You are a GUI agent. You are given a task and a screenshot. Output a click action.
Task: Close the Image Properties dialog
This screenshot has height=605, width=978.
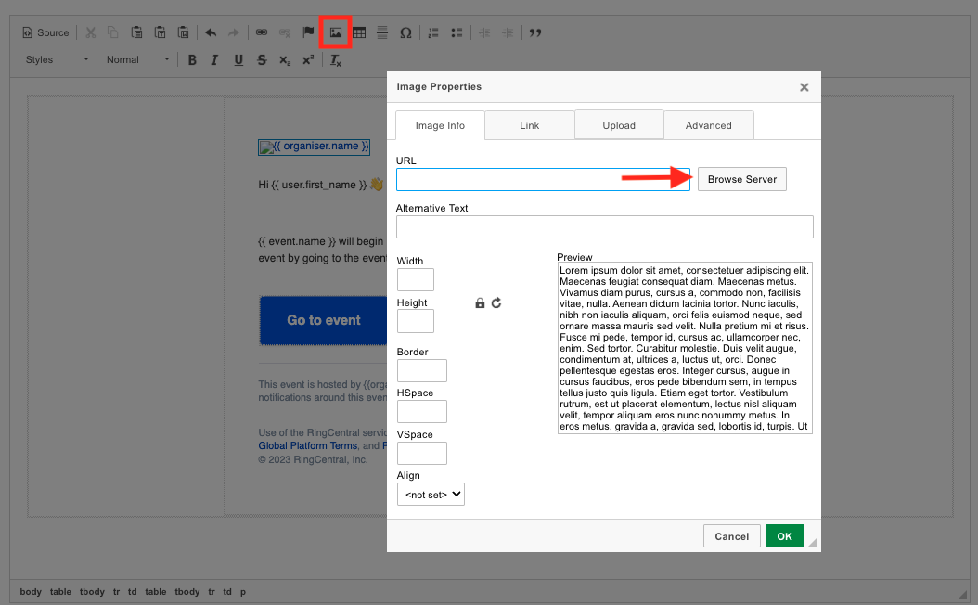804,87
